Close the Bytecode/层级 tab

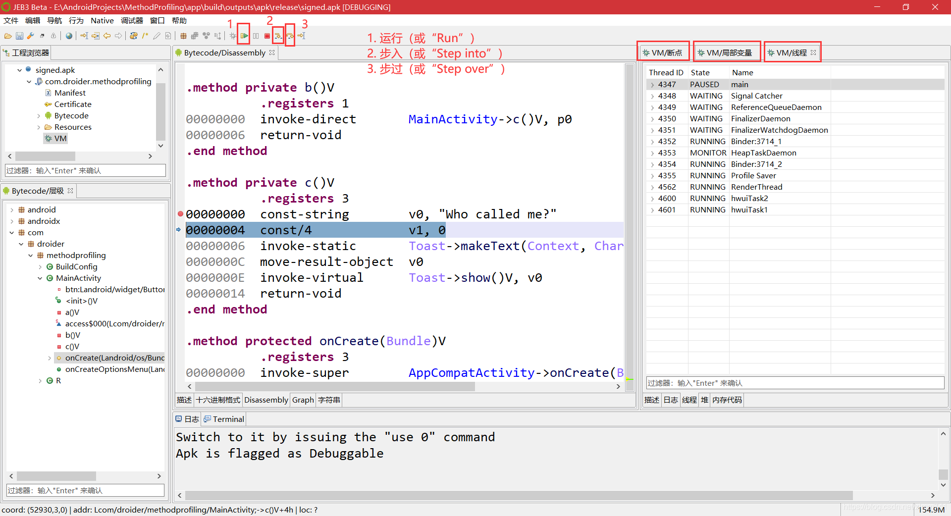pyautogui.click(x=70, y=191)
